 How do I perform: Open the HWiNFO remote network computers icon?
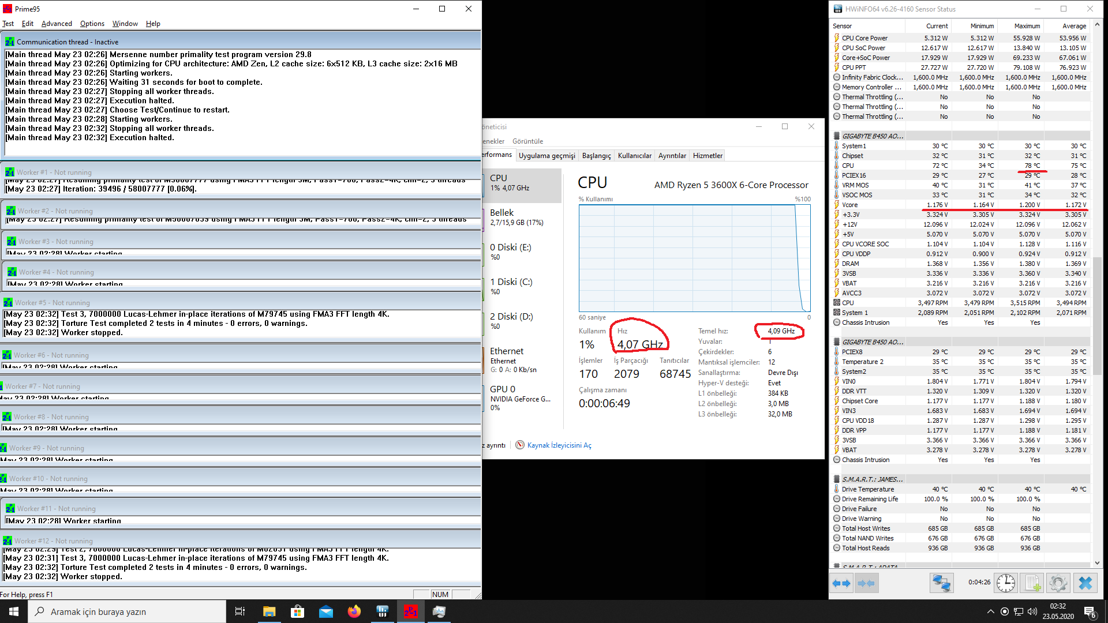click(941, 583)
